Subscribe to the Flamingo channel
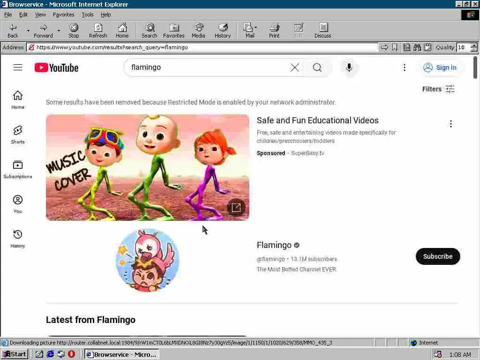 [x=438, y=256]
